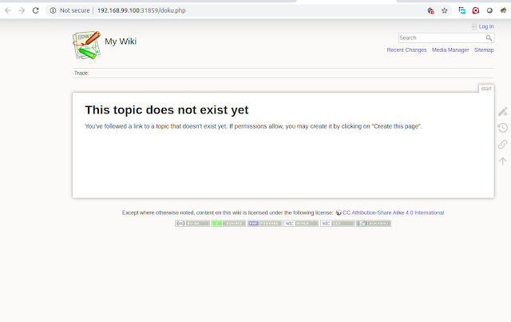Open the Create this page pencil icon
This screenshot has width=511, height=322.
[502, 112]
